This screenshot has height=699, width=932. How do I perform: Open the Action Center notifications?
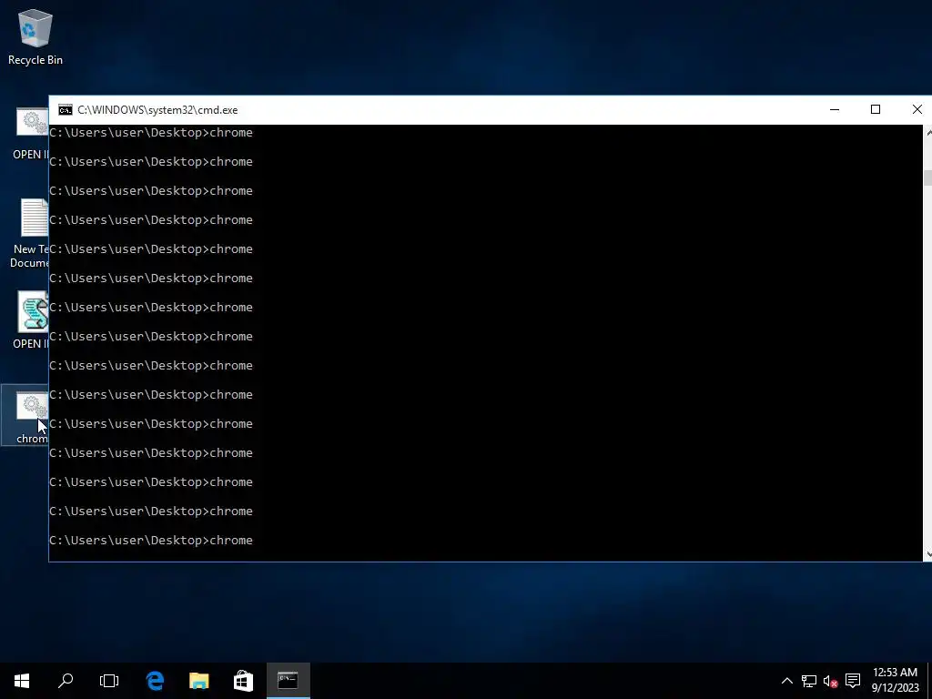point(853,681)
